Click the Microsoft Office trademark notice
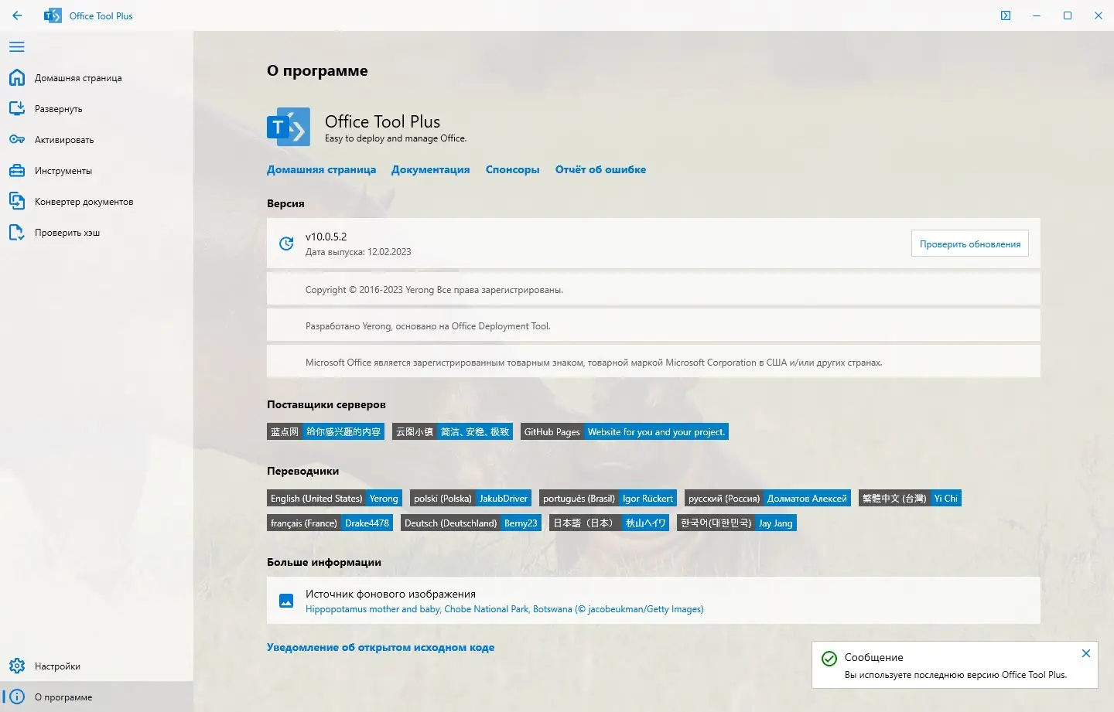This screenshot has width=1114, height=712. point(593,363)
